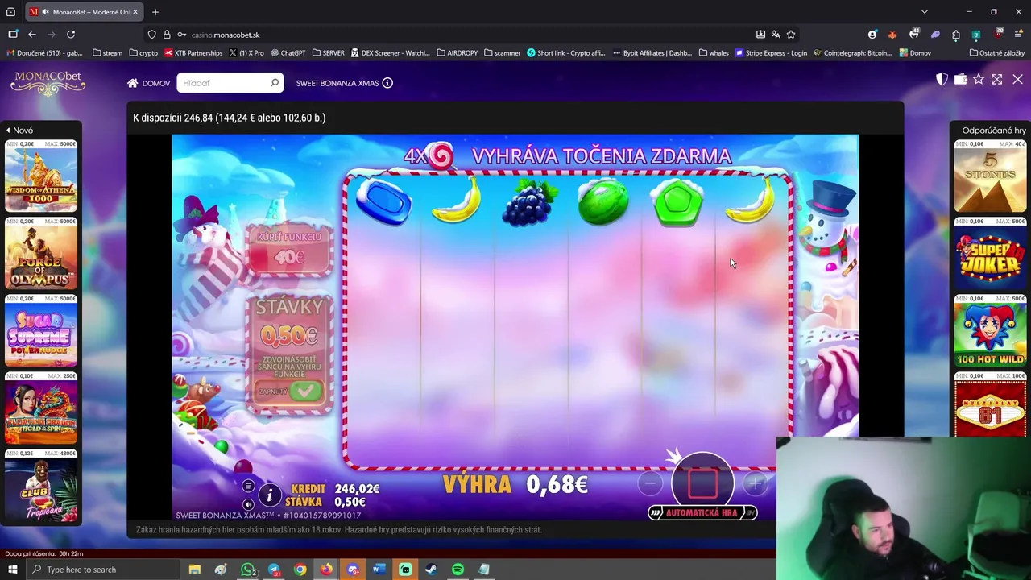
Task: Open the AIRDROPY bookmarks folder
Action: (x=458, y=53)
